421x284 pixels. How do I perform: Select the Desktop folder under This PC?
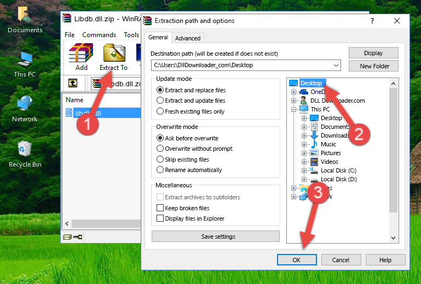(x=331, y=118)
